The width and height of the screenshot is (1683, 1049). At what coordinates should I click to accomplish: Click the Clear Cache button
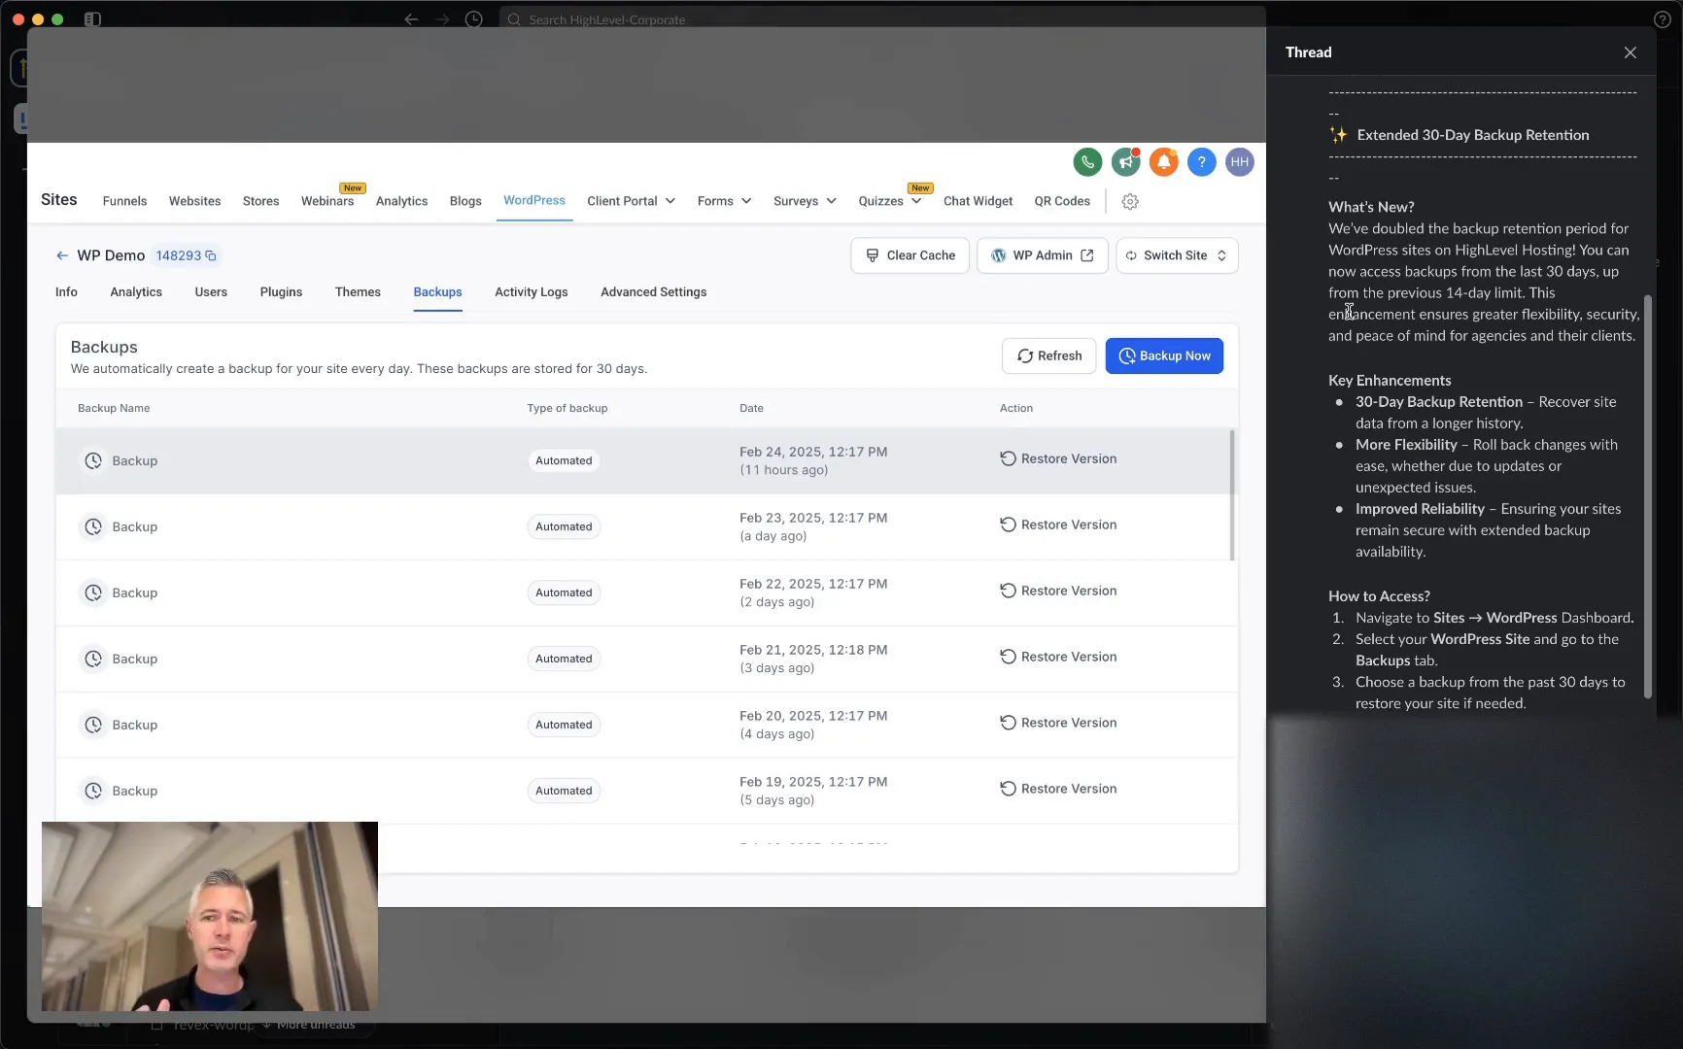tap(910, 255)
